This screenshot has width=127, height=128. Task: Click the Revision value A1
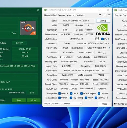pyautogui.click(x=89, y=25)
